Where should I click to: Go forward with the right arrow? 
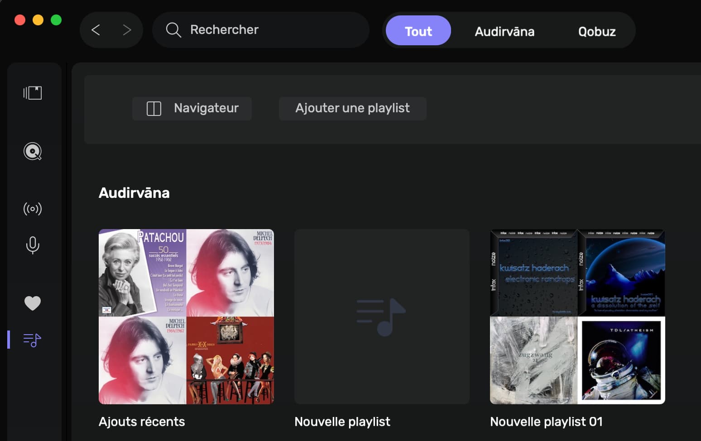pyautogui.click(x=127, y=30)
